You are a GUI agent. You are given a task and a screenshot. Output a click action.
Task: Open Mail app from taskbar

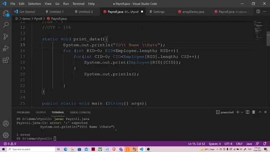86,149
